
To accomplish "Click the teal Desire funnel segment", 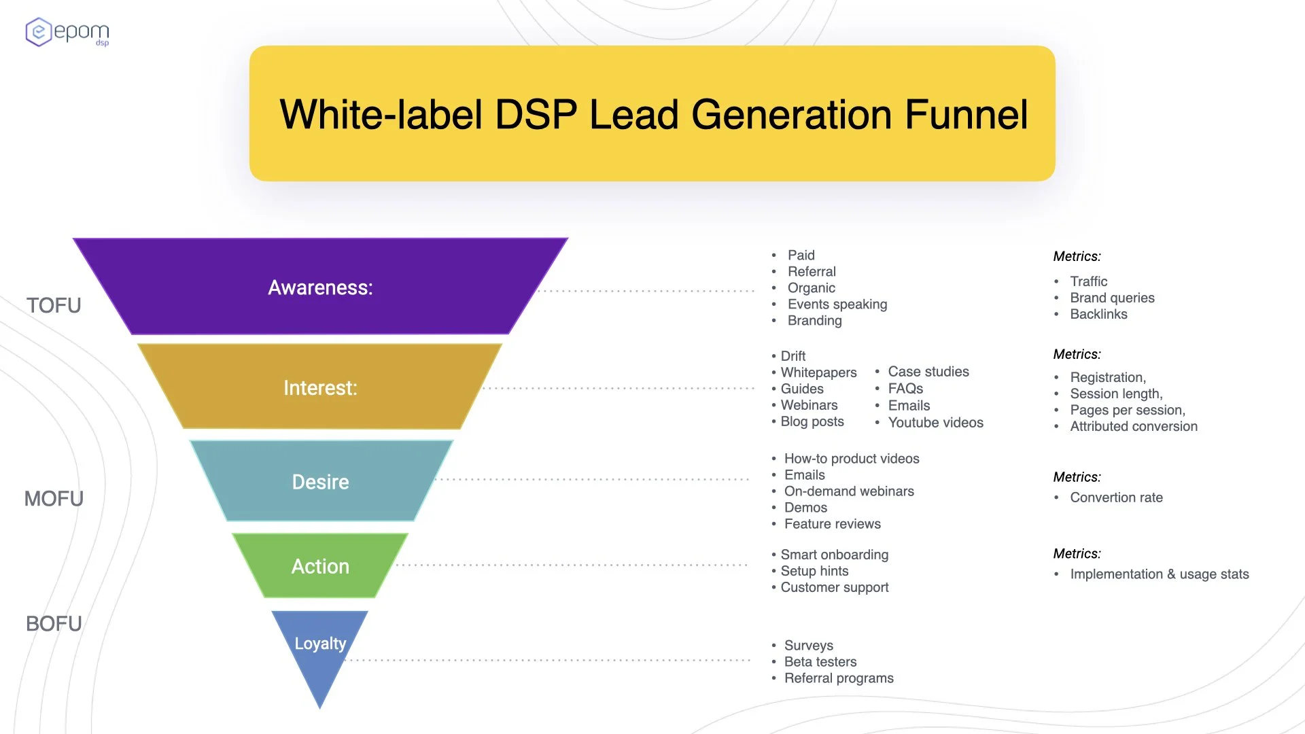I will [320, 482].
